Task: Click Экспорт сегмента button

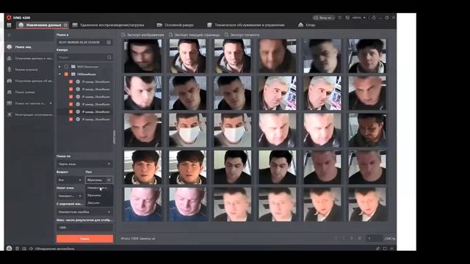Action: [242, 34]
